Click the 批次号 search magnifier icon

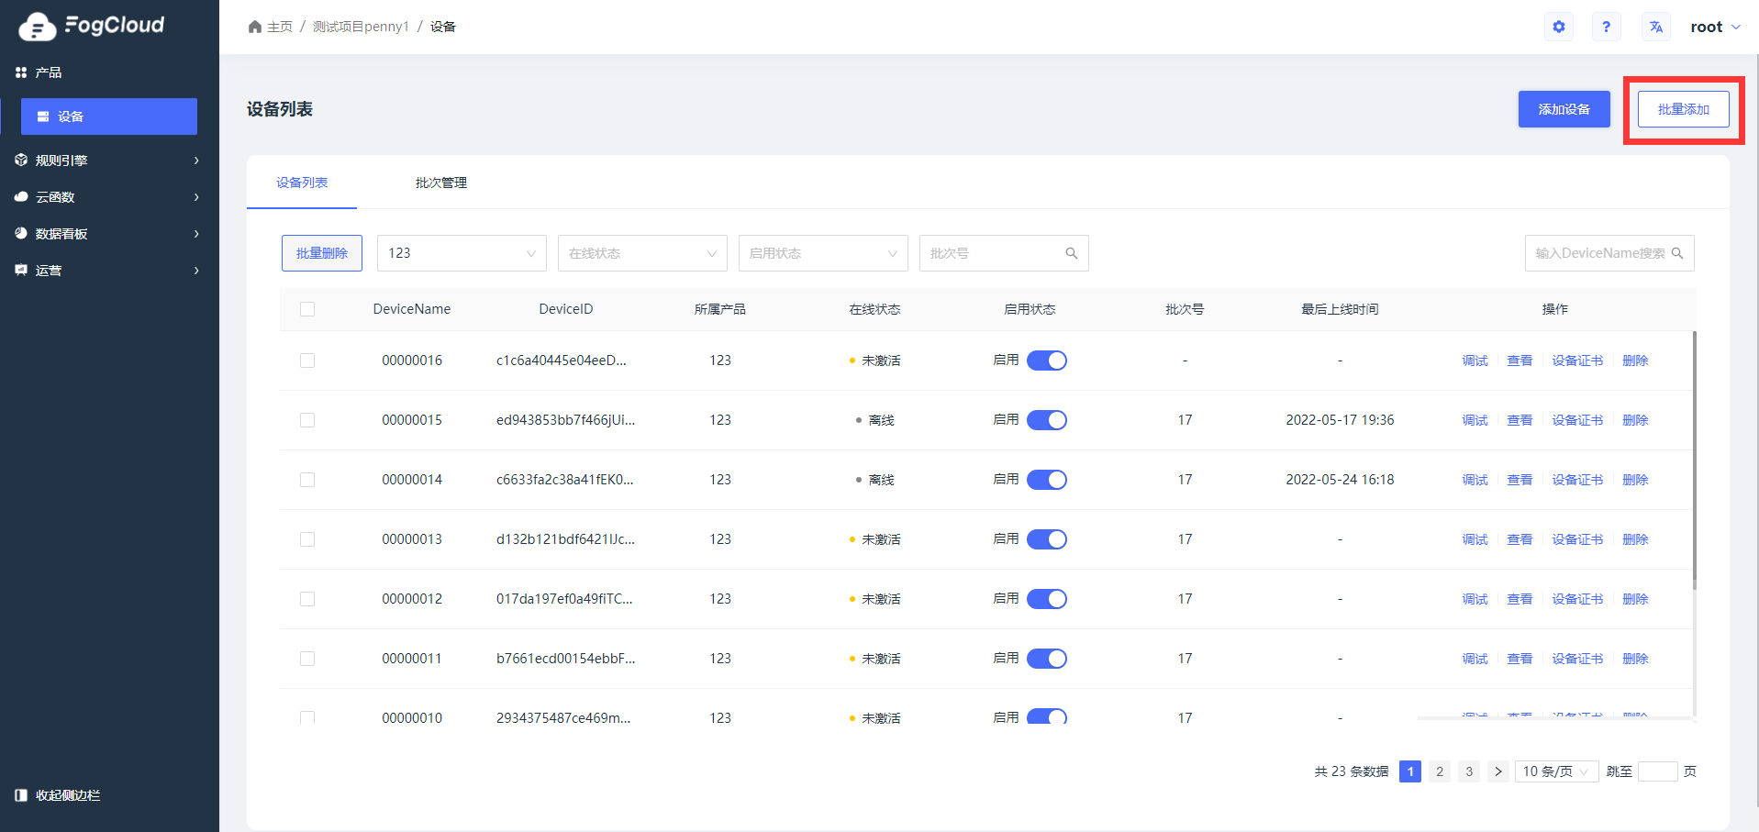(1071, 253)
